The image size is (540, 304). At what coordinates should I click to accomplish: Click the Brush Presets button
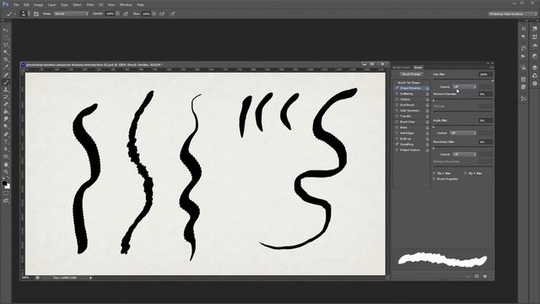(x=412, y=74)
